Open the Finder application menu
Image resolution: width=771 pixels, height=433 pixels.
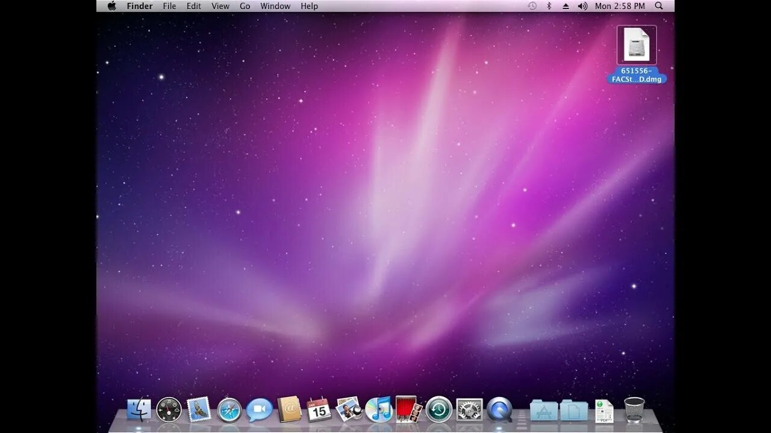pos(140,6)
